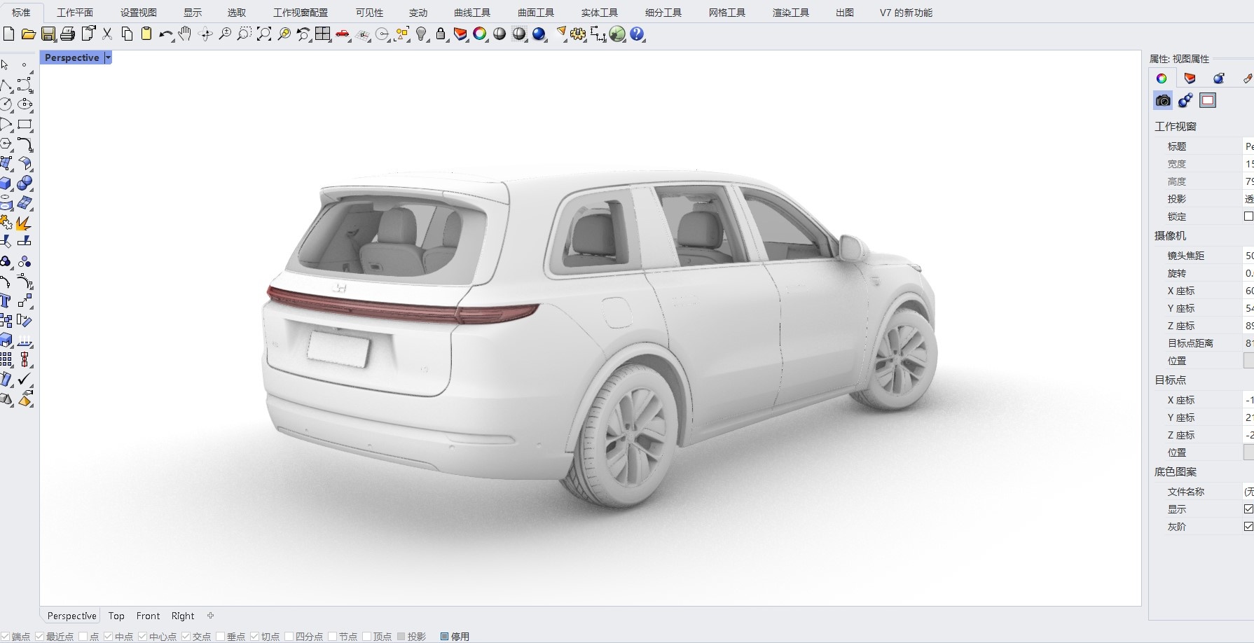Click the Zoom dynamic magnifier icon
The height and width of the screenshot is (643, 1254).
coord(225,34)
